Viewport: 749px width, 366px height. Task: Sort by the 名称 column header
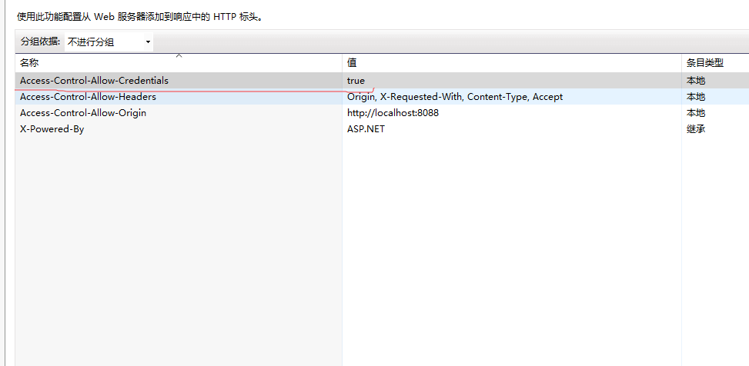[x=29, y=63]
